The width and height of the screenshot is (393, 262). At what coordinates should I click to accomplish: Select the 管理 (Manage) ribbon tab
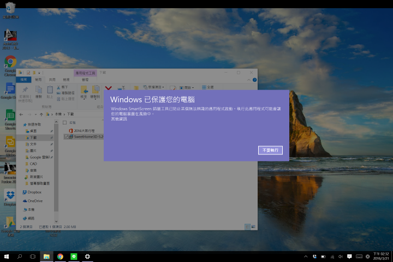(x=85, y=80)
